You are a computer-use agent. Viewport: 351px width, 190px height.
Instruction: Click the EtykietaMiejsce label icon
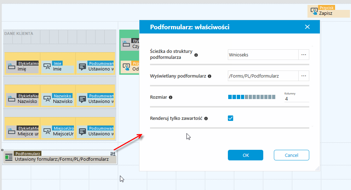[11, 131]
